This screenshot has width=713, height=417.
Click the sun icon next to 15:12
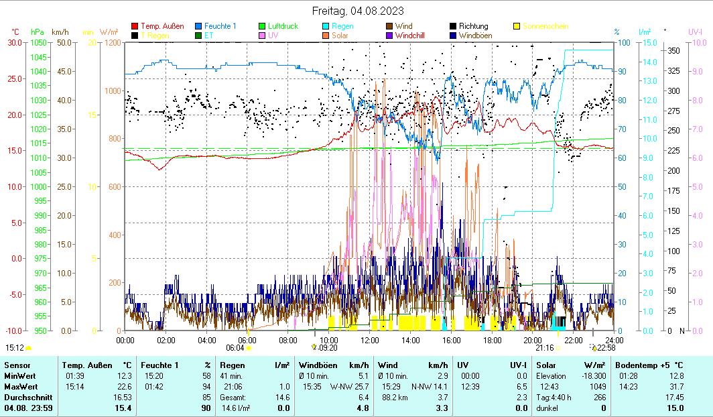coord(28,348)
